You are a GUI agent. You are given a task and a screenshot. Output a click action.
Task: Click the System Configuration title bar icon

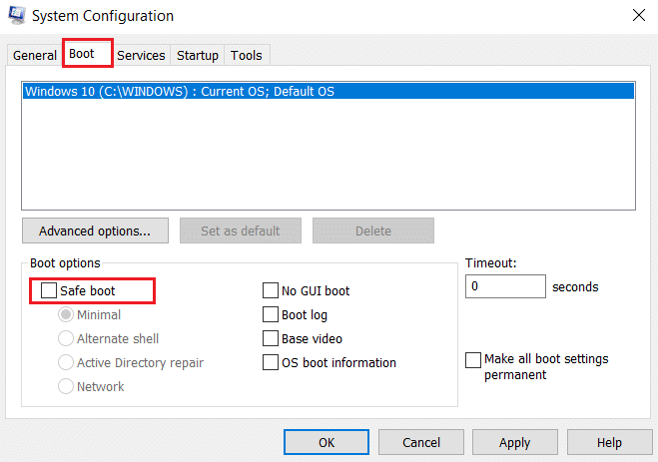[x=17, y=16]
